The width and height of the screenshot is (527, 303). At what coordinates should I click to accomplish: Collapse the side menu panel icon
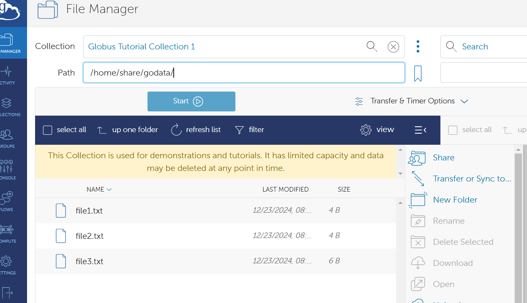coord(420,130)
